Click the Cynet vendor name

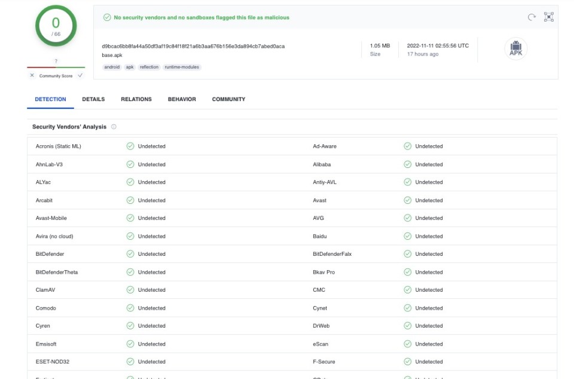pyautogui.click(x=320, y=308)
